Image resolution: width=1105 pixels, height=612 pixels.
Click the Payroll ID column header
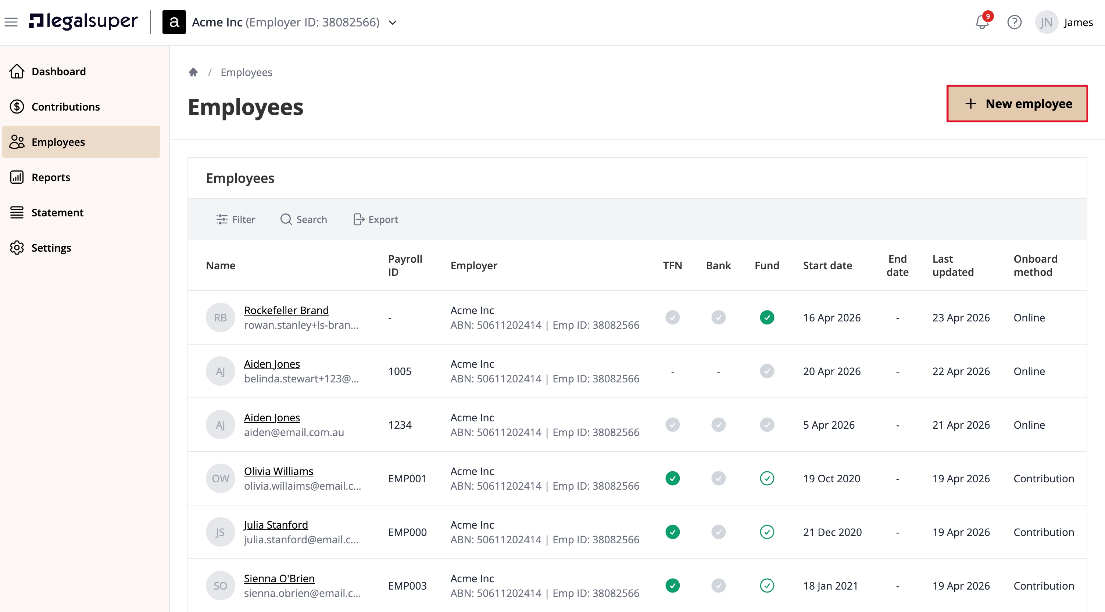tap(405, 265)
